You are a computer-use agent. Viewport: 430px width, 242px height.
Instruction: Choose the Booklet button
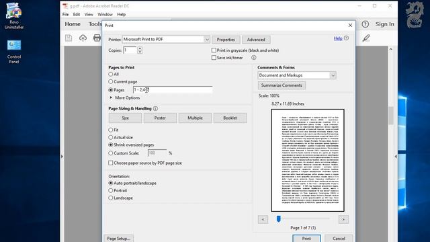click(x=230, y=118)
